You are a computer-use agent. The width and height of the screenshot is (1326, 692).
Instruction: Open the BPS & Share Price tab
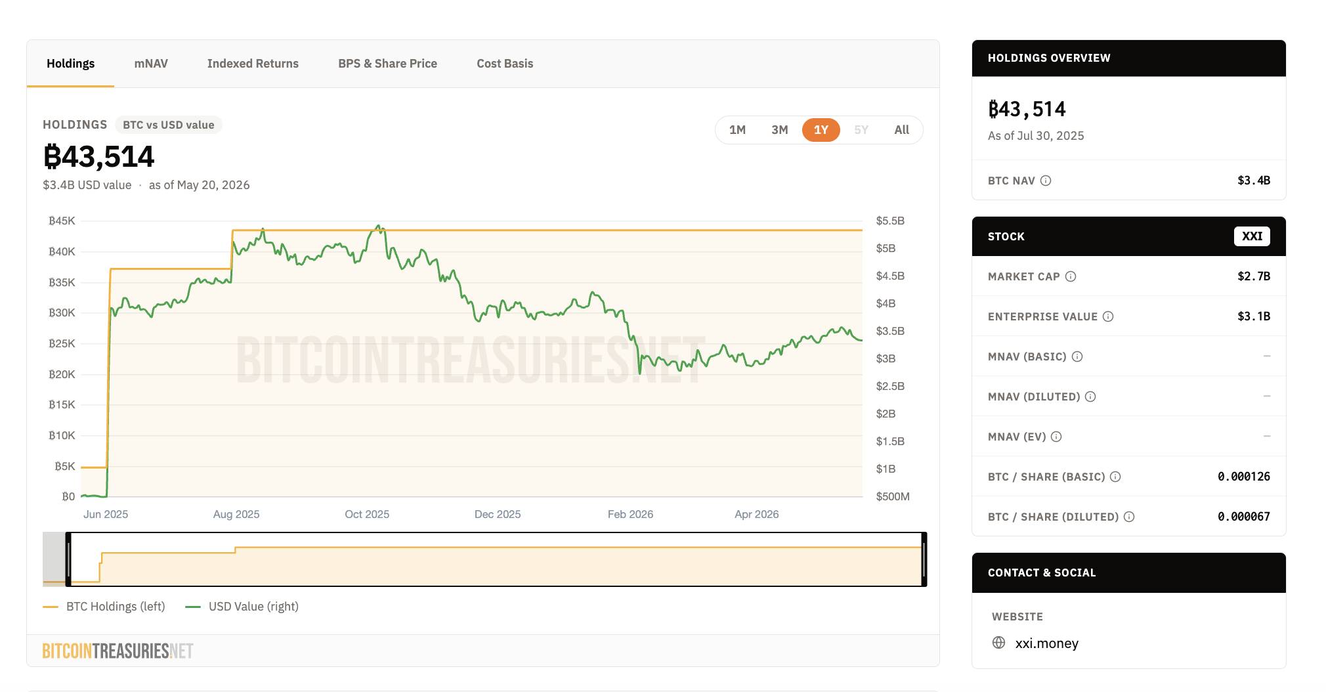pyautogui.click(x=387, y=64)
